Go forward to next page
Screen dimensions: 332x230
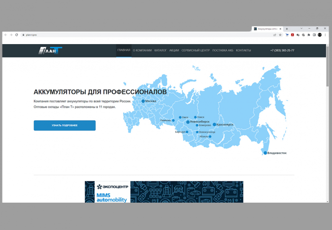[11, 34]
